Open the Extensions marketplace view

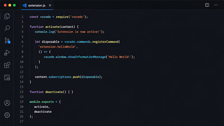[x=7, y=65]
